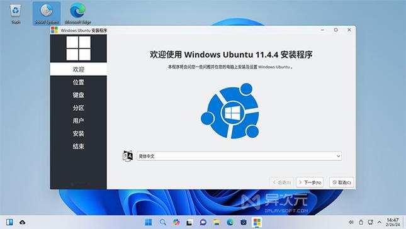Open the volume speaker tray icon
The width and height of the screenshot is (406, 229).
[x=351, y=222]
